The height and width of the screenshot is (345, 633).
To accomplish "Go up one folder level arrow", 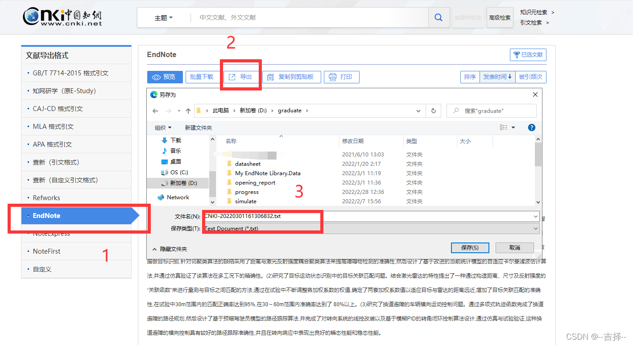I will (x=188, y=111).
